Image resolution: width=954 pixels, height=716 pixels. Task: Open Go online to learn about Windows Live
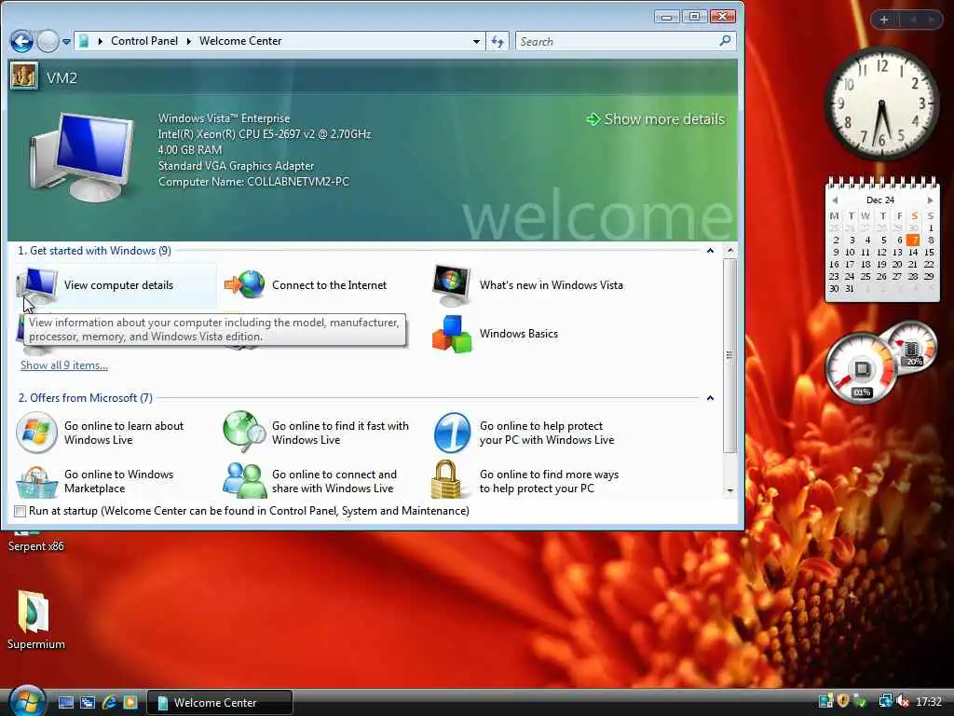click(x=101, y=433)
